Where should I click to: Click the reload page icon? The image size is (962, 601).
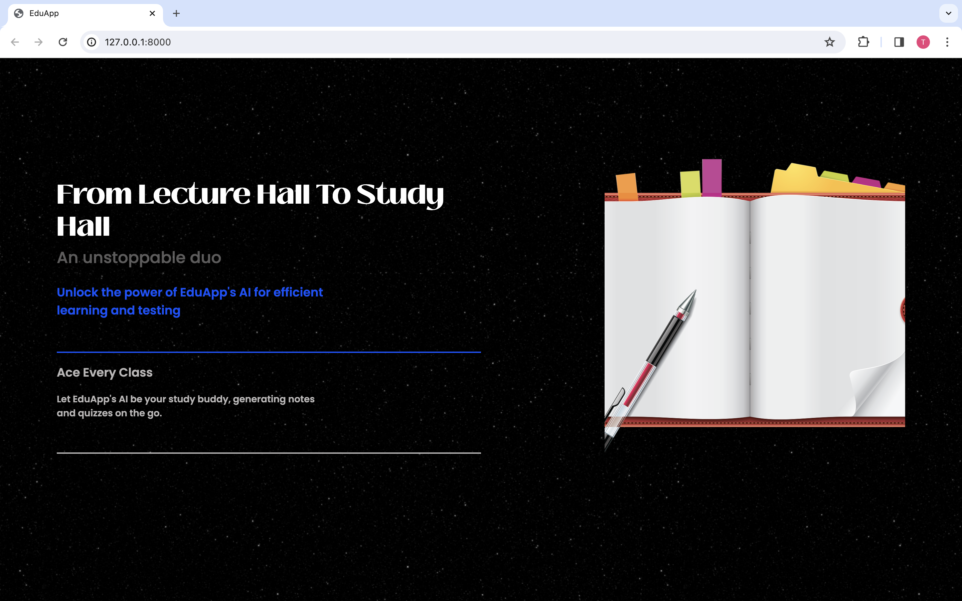coord(63,42)
